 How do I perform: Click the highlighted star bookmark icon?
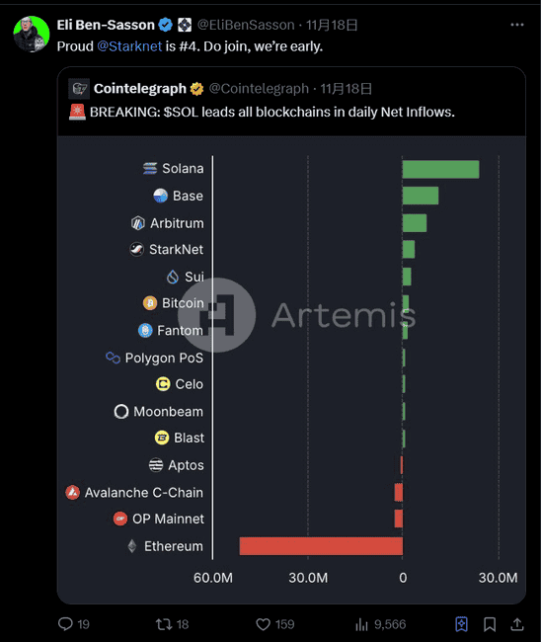(462, 624)
